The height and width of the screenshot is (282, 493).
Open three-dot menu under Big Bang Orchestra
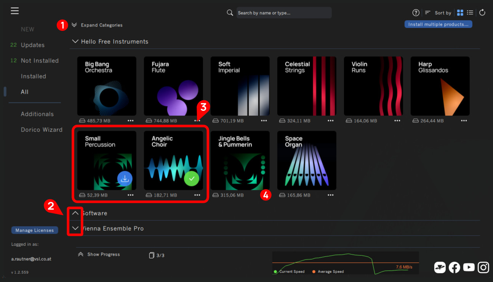(131, 121)
